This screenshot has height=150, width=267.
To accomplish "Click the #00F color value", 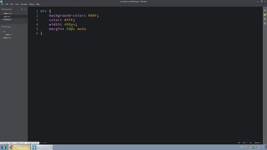I will (x=92, y=15).
